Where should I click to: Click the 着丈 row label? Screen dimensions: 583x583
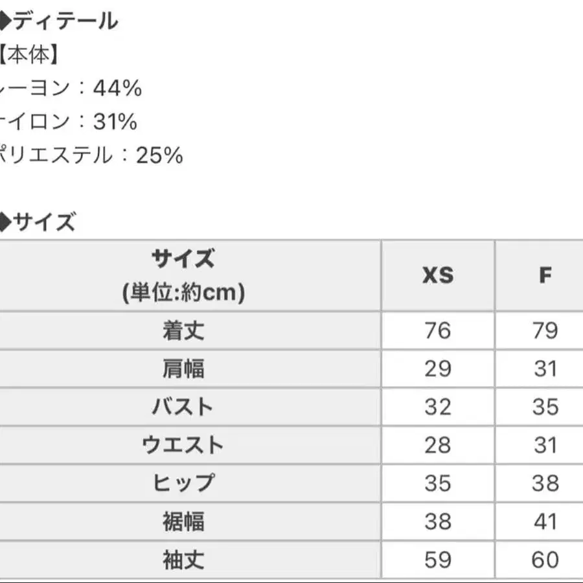click(x=183, y=331)
